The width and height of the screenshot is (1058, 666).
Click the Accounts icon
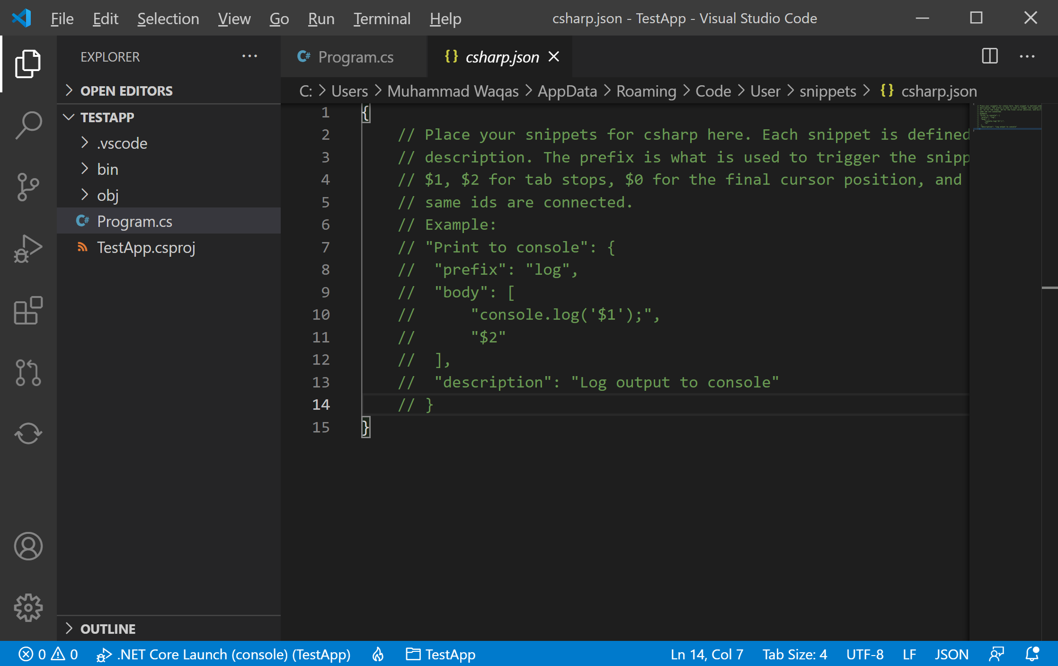click(x=28, y=546)
